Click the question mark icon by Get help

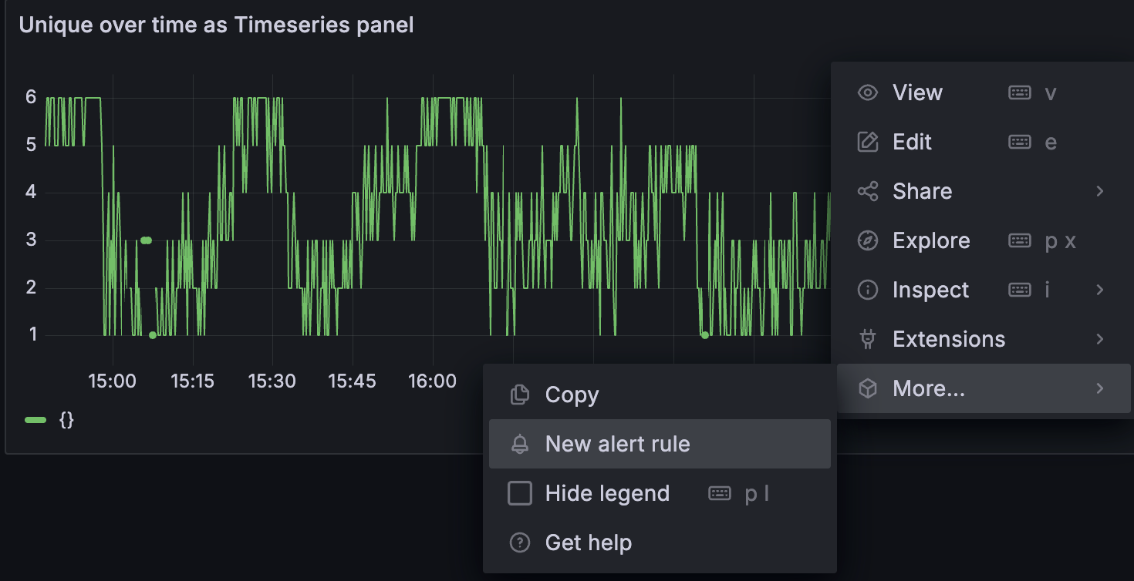[519, 542]
